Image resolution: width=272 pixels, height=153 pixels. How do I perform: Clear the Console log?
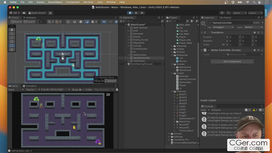coord(203,110)
